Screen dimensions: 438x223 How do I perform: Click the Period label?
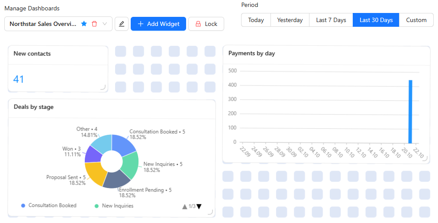[250, 5]
